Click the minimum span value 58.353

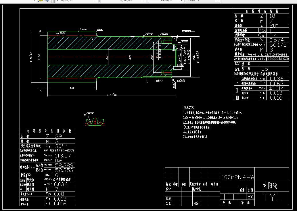64,170
